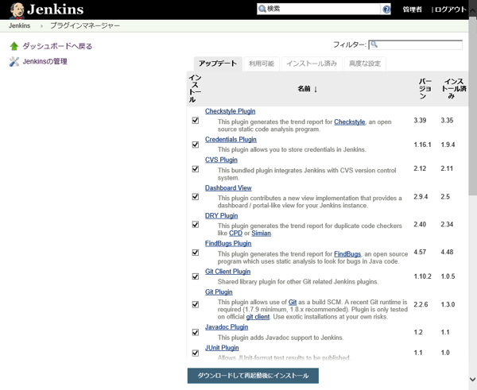This screenshot has height=390, width=477.
Task: Click version 1.10.2 of Git Client Plugin
Action: tap(423, 276)
